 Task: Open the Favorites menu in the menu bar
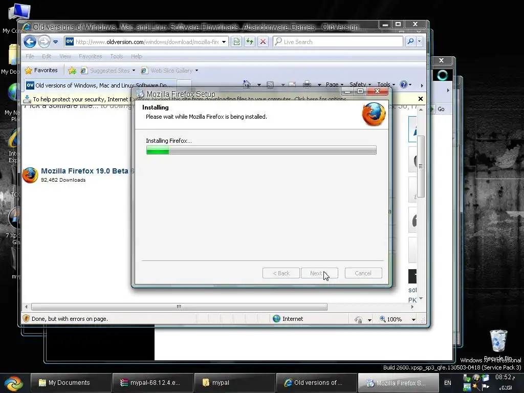(x=90, y=56)
